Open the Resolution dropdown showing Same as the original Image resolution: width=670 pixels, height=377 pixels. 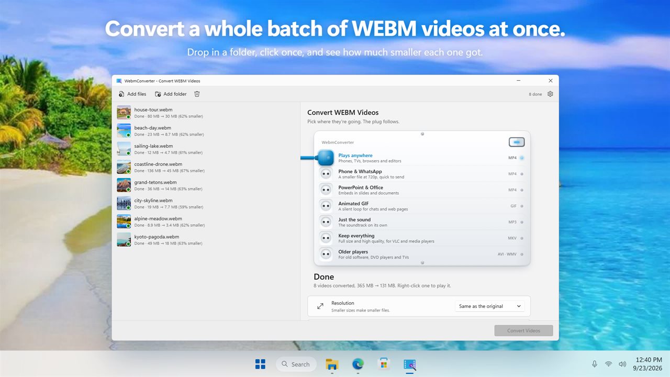[490, 306]
